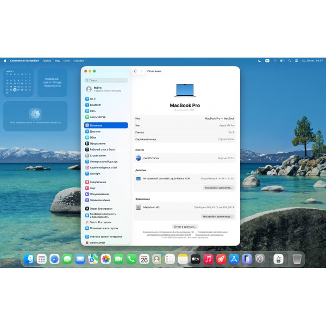Click the battery status icon in menu bar
The height and width of the screenshot is (326, 326).
click(283, 61)
